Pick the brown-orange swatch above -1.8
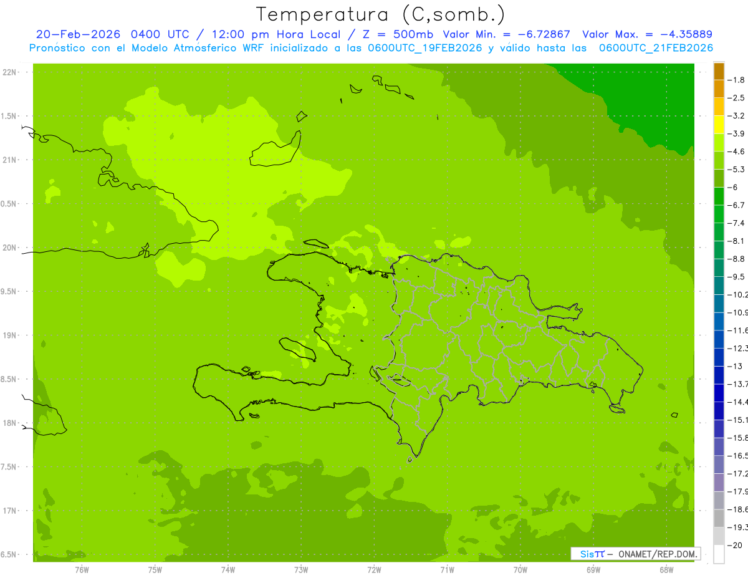Image resolution: width=748 pixels, height=578 pixels. 719,71
